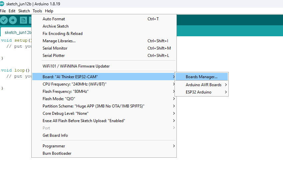Expand Core Debug Level submenu
283x193 pixels.
click(104, 113)
